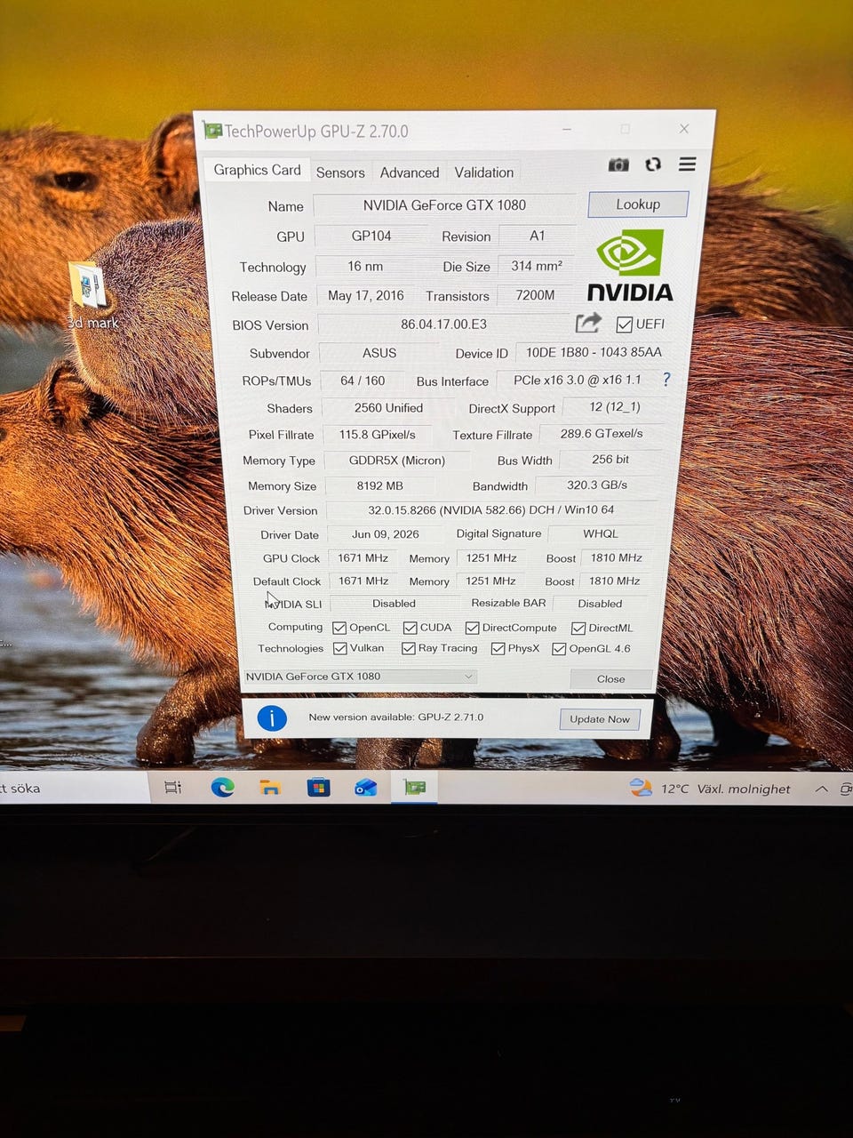Toggle the DirectCompute checkbox
Image resolution: width=853 pixels, height=1138 pixels.
point(473,628)
